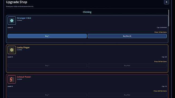
Task: Click the 'Price: 25K Rot Coins' label
Action: [x=160, y=91]
